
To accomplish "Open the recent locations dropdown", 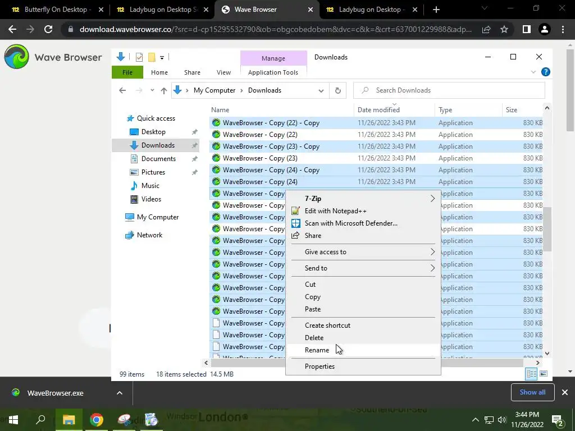I will click(x=152, y=90).
